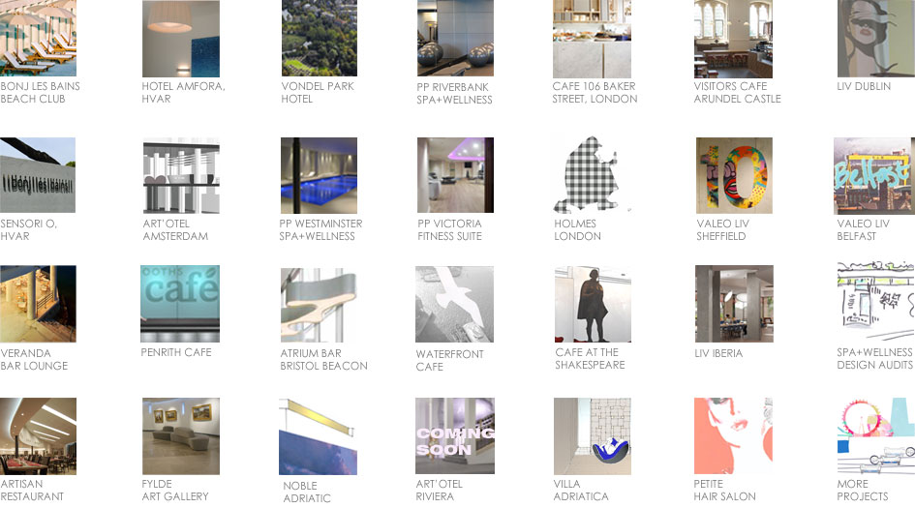
Task: Select the LIV Dublin portrait thumbnail
Action: click(874, 39)
